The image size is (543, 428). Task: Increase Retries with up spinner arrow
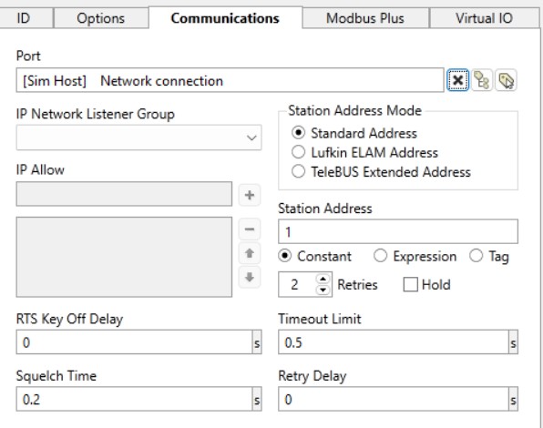323,279
